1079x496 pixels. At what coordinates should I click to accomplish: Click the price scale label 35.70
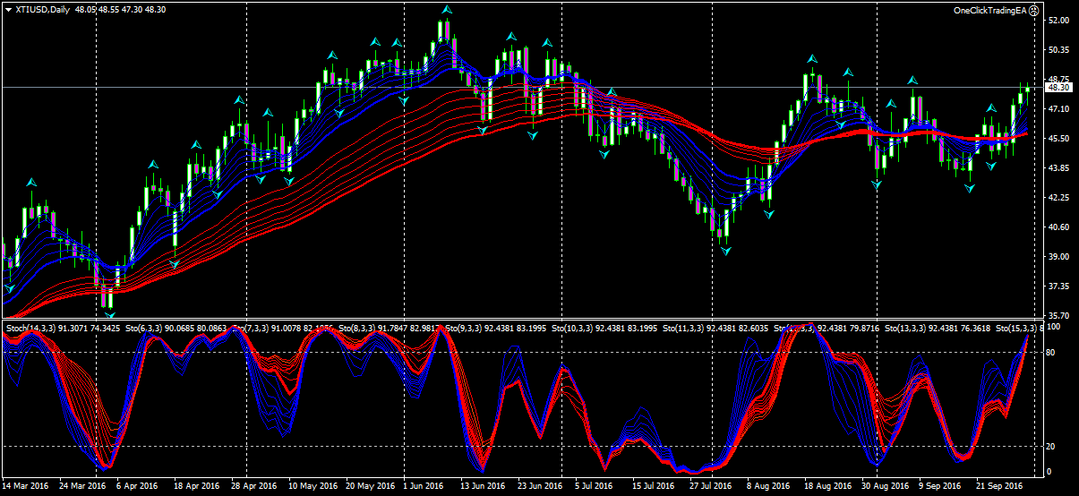click(1058, 315)
